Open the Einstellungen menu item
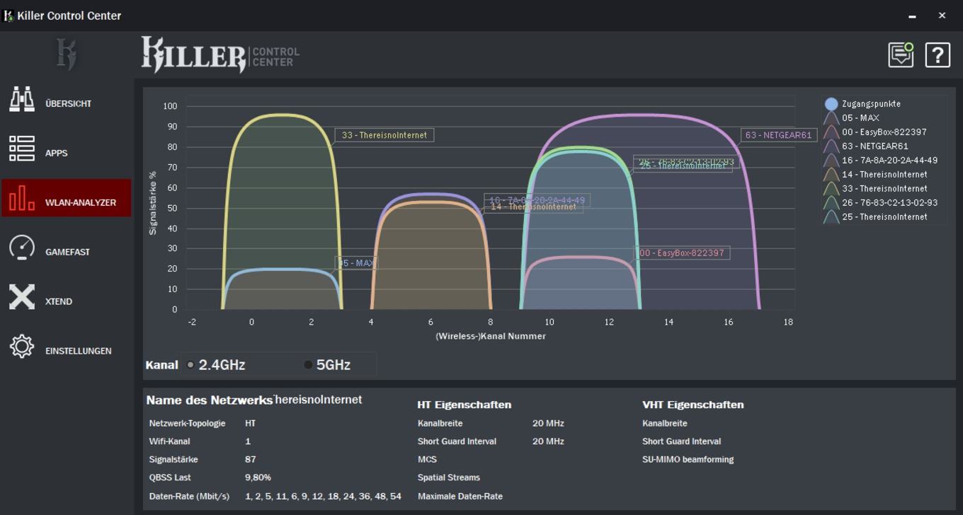Image resolution: width=963 pixels, height=515 pixels. click(79, 351)
